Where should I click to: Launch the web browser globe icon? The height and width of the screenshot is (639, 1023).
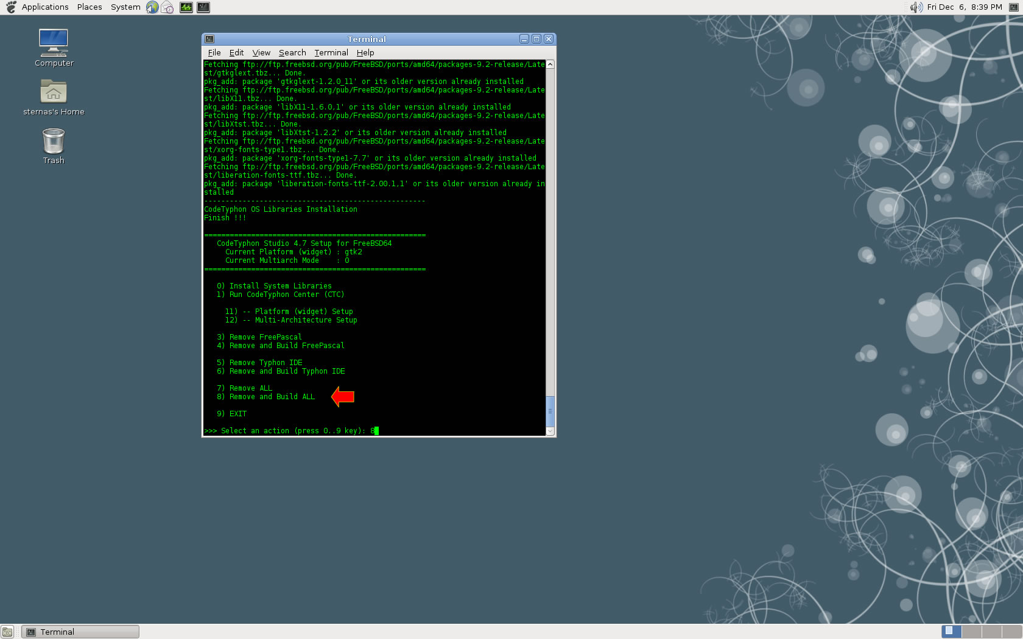(x=152, y=7)
